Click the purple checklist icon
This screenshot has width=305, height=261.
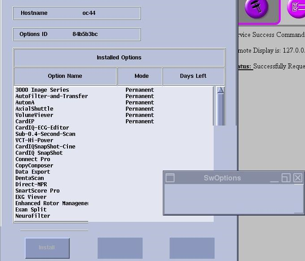pos(296,8)
